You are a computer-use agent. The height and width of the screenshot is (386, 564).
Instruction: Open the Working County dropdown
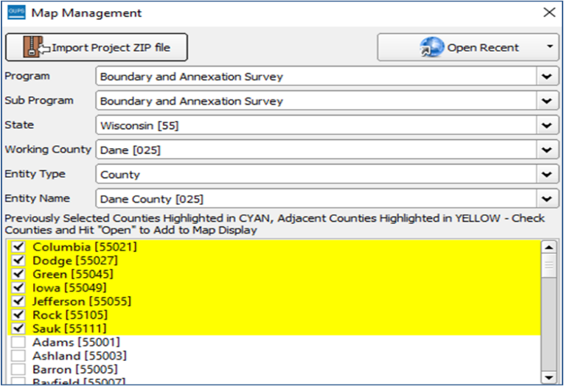pos(546,150)
